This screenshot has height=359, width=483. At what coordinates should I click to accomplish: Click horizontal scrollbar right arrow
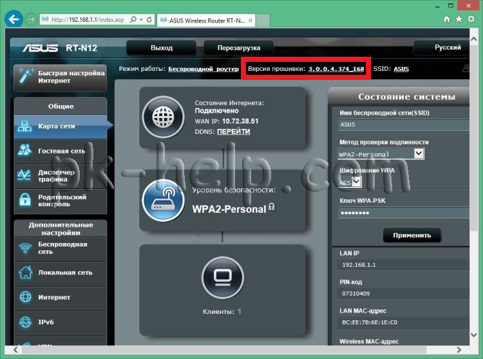(x=459, y=350)
